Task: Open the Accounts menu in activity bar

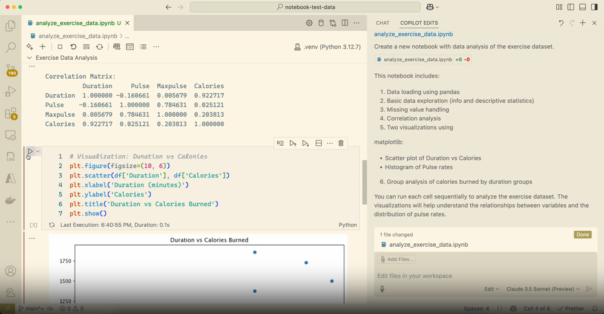Action: pyautogui.click(x=10, y=271)
